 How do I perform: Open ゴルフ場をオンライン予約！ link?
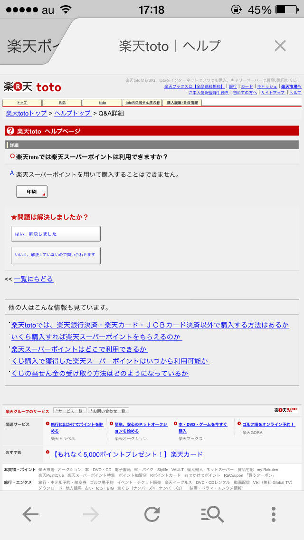pos(268,424)
